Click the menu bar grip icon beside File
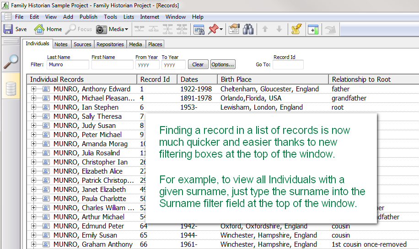 (8, 16)
